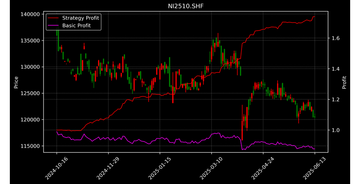
Task: Click the chart title NI2510.SHF
Action: click(x=186, y=6)
